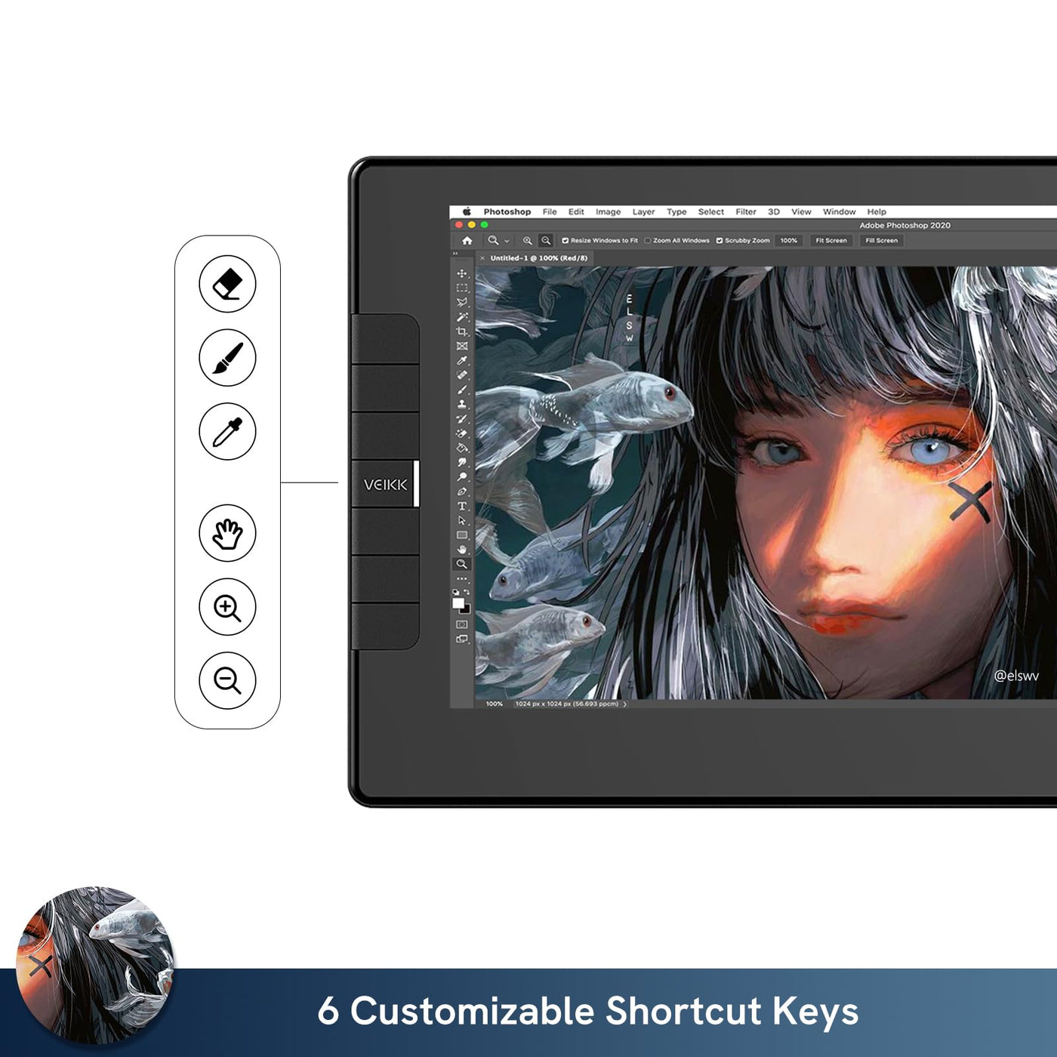Expand the status bar document info arrow
The height and width of the screenshot is (1057, 1057).
625,704
